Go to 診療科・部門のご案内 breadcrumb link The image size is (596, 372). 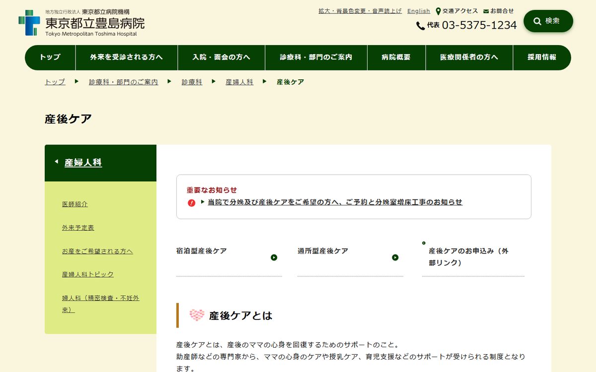124,82
